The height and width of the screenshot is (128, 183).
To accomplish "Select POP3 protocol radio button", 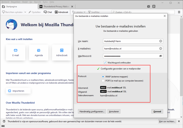I will point(103,81).
